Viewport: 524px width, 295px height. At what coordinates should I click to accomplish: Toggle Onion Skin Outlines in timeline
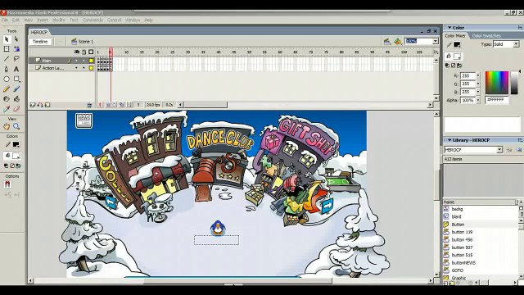pyautogui.click(x=115, y=105)
